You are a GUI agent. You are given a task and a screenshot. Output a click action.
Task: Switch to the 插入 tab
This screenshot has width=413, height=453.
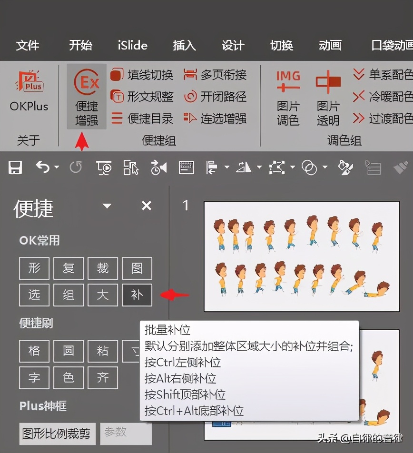point(184,45)
